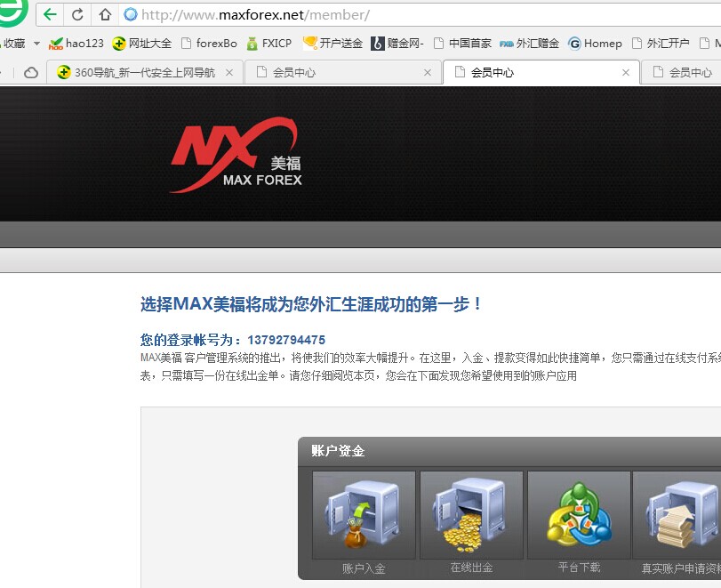Reload the page with refresh icon
This screenshot has height=588, width=721.
[77, 15]
